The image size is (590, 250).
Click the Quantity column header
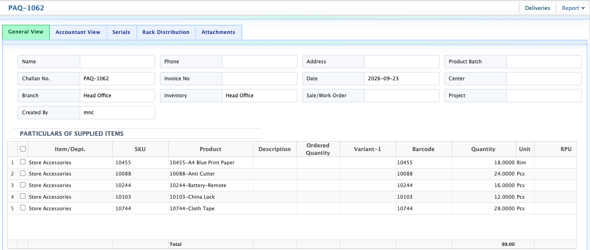[x=483, y=149]
